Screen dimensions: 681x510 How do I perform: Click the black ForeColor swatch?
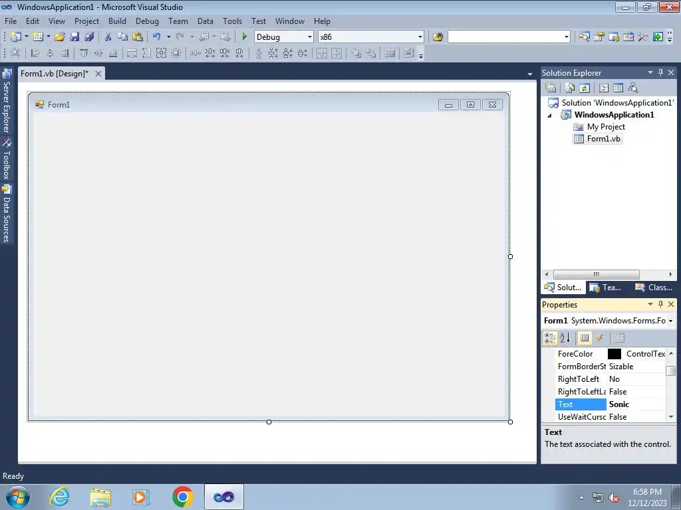pos(614,354)
